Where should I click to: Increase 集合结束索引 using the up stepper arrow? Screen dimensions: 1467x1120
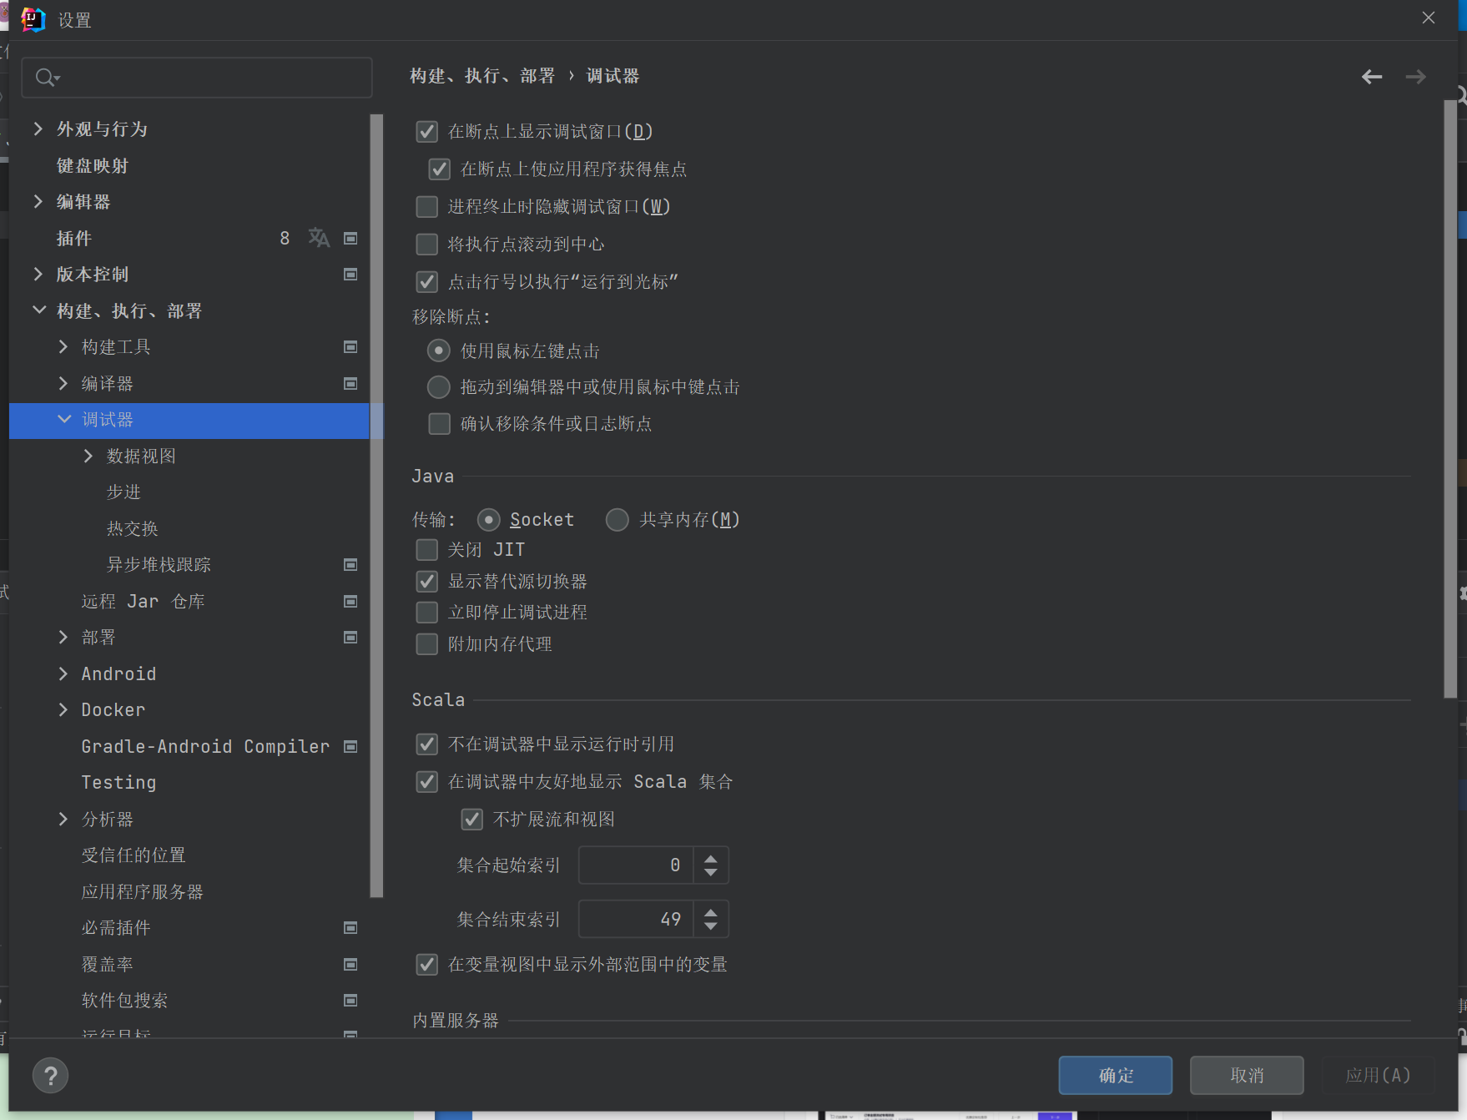click(x=711, y=911)
